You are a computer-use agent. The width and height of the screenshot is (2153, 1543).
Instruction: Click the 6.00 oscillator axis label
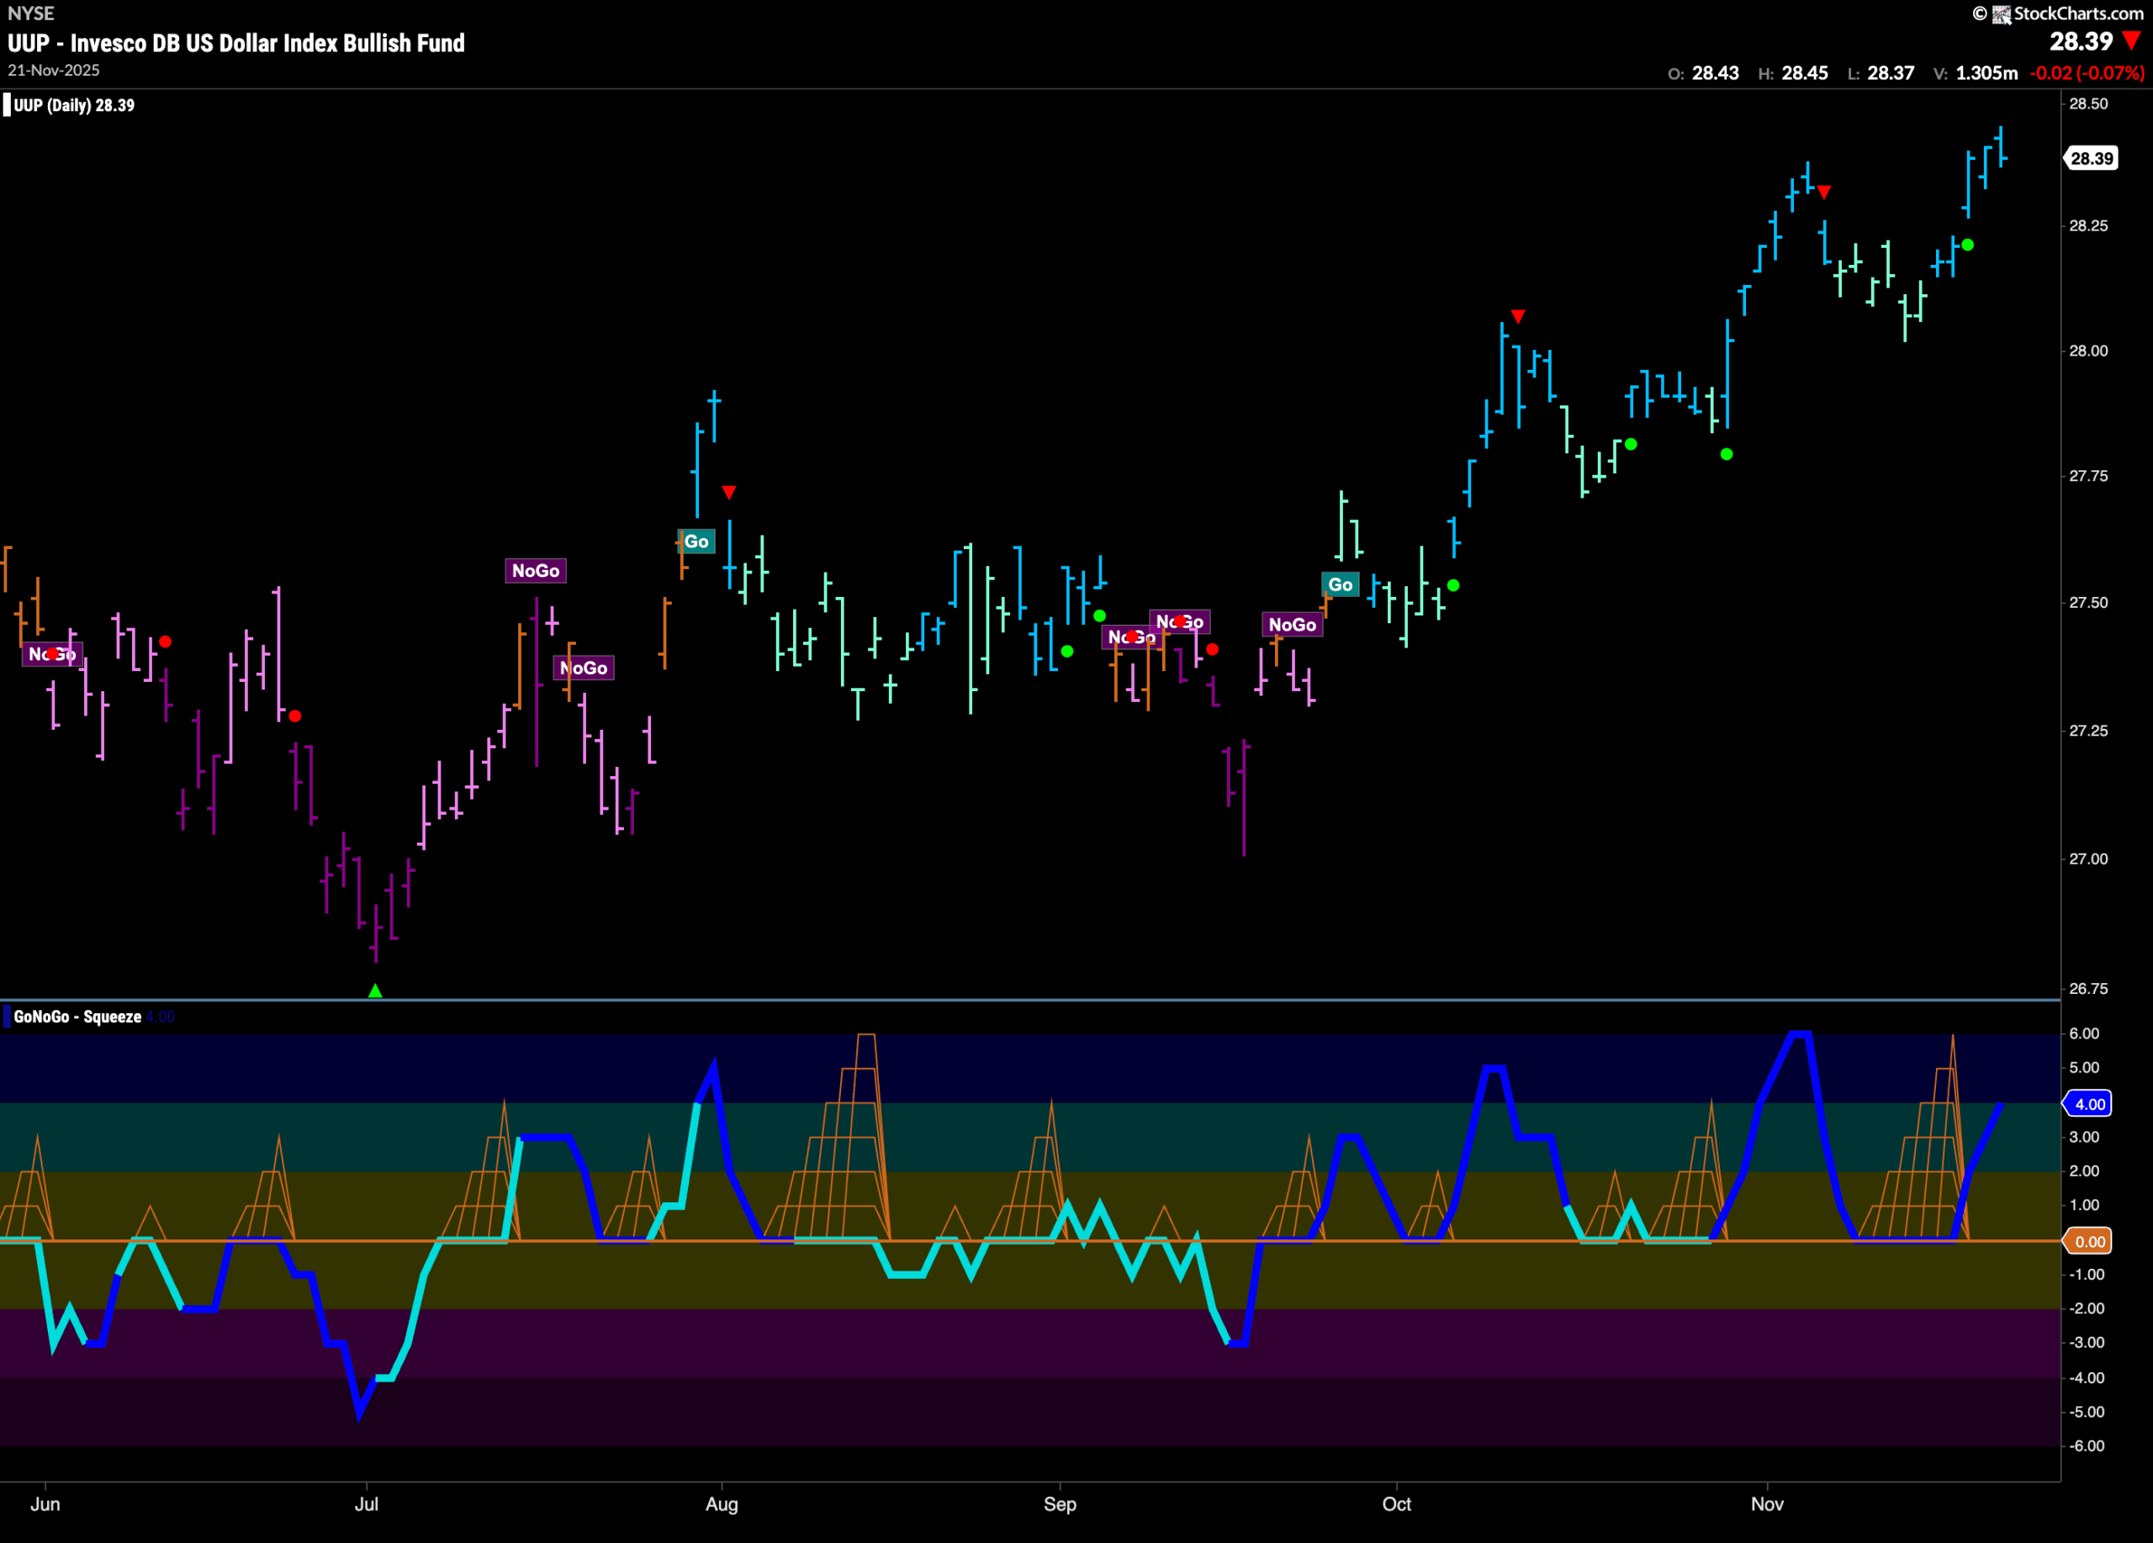[2084, 1033]
